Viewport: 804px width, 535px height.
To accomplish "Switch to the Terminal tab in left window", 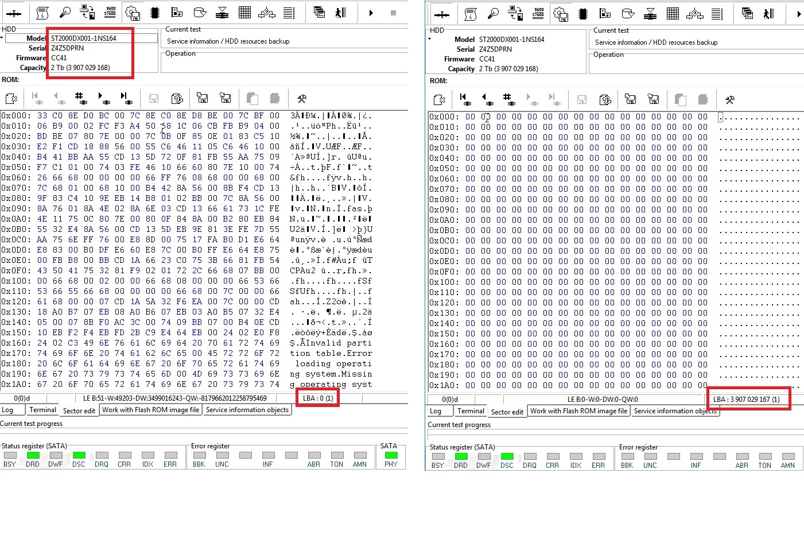I will click(x=42, y=410).
